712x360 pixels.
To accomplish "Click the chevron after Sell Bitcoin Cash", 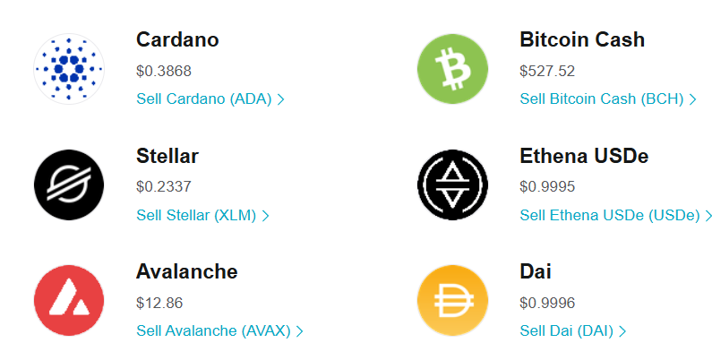I will 692,99.
